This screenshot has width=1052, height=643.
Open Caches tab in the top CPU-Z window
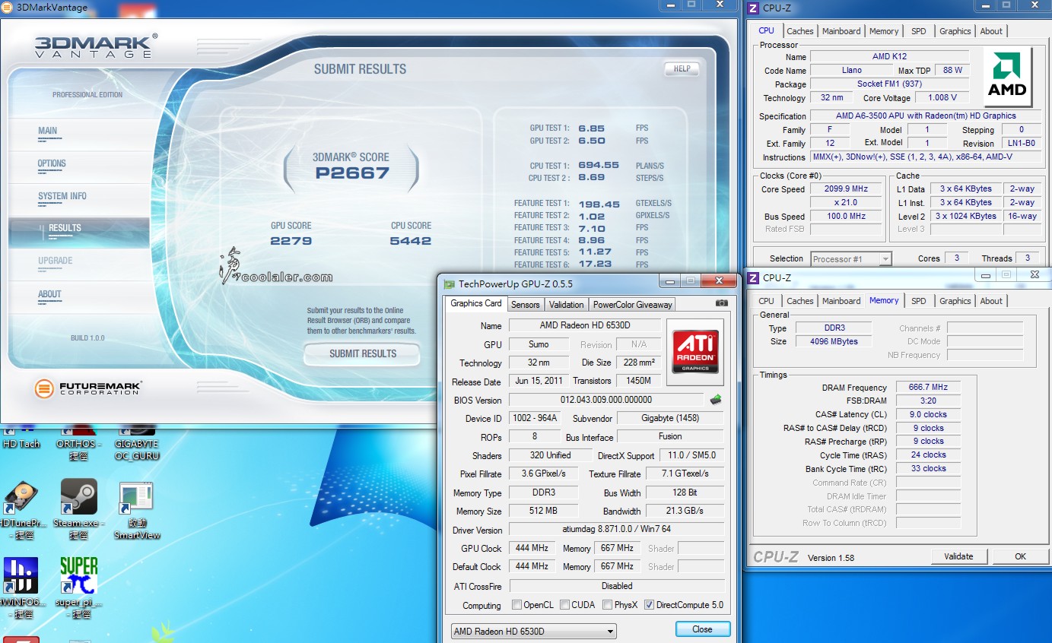tap(800, 31)
